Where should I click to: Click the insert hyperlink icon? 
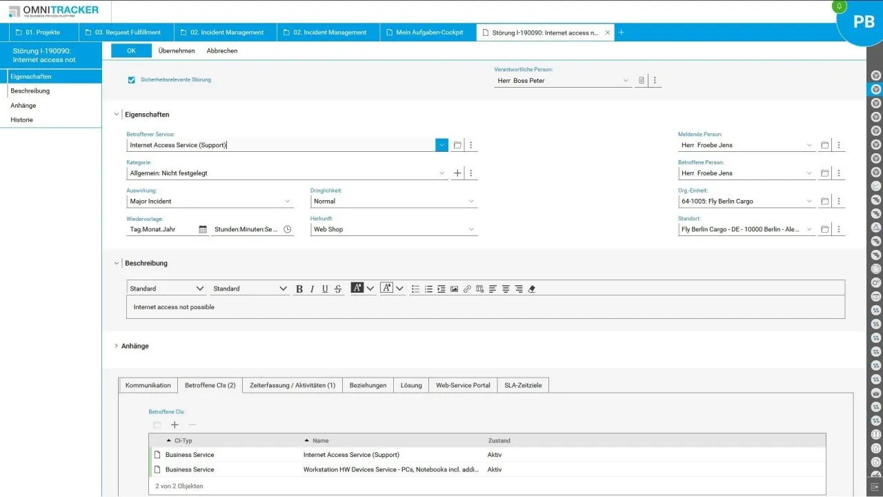tap(467, 289)
